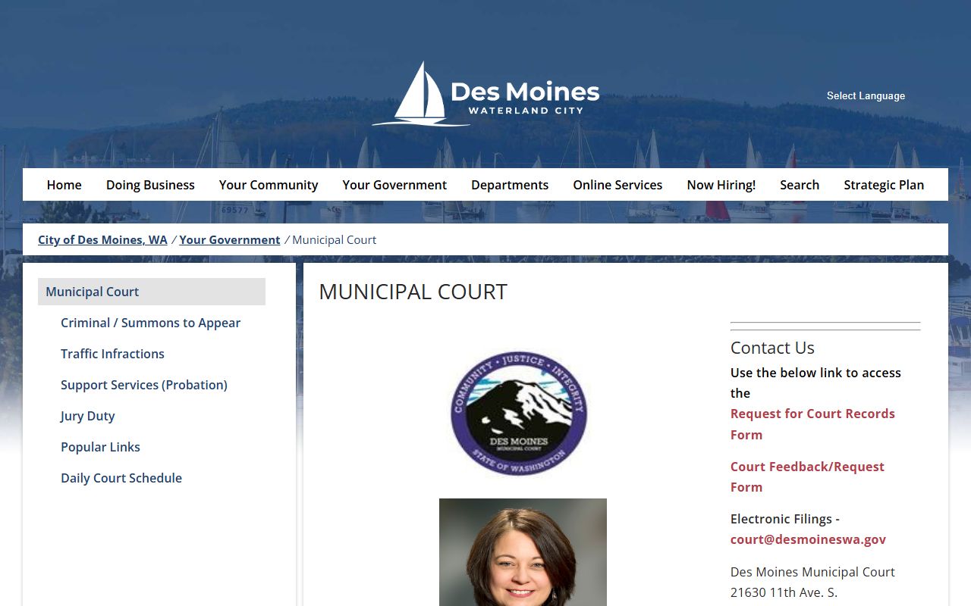Viewport: 971px width, 606px height.
Task: Open the Doing Business menu
Action: pyautogui.click(x=150, y=185)
